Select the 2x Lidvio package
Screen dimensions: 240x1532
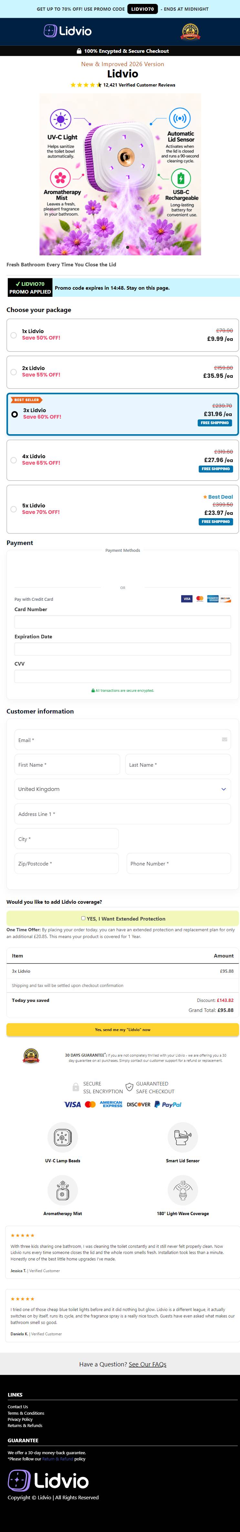123,372
